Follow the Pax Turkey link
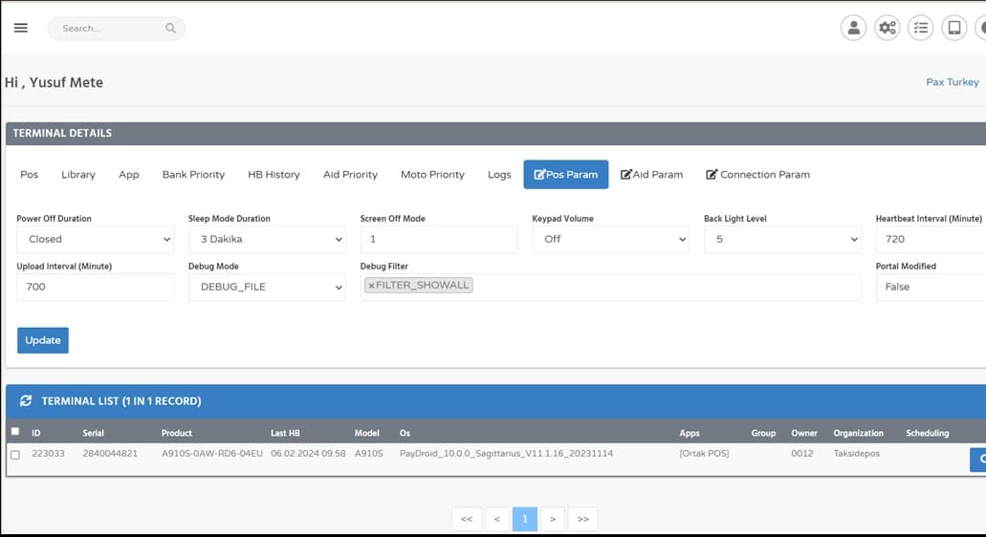Image resolution: width=986 pixels, height=537 pixels. [952, 82]
